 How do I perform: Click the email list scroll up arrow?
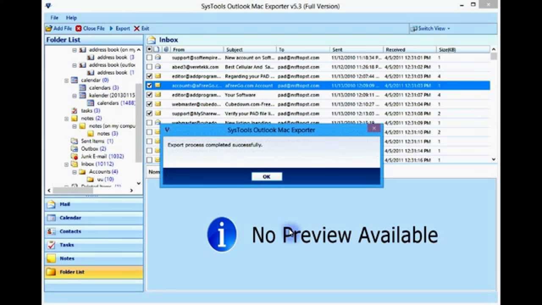point(494,50)
